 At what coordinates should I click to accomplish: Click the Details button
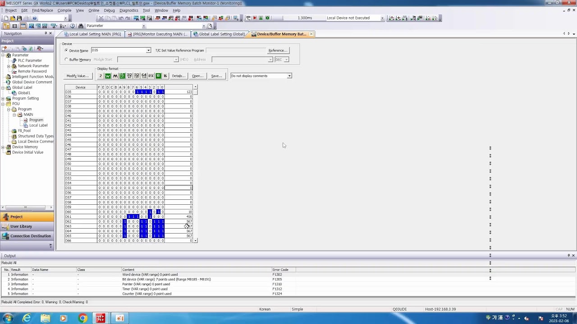(x=179, y=76)
